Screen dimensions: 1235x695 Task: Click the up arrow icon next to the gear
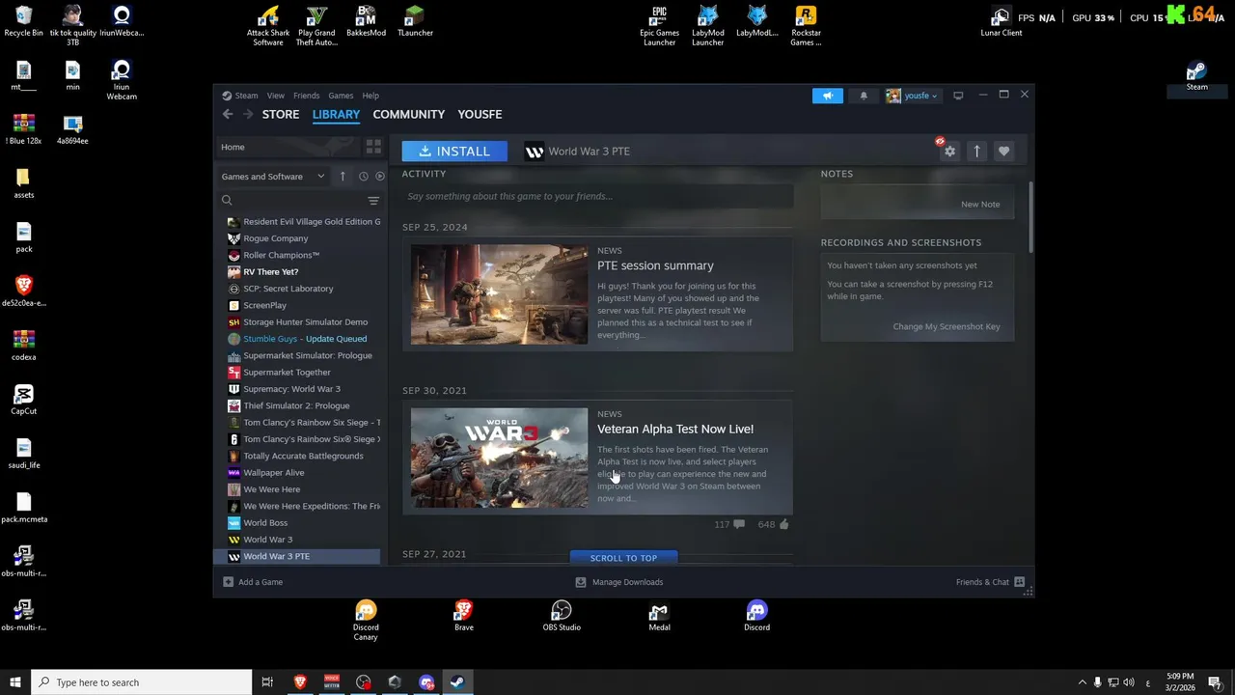(976, 151)
